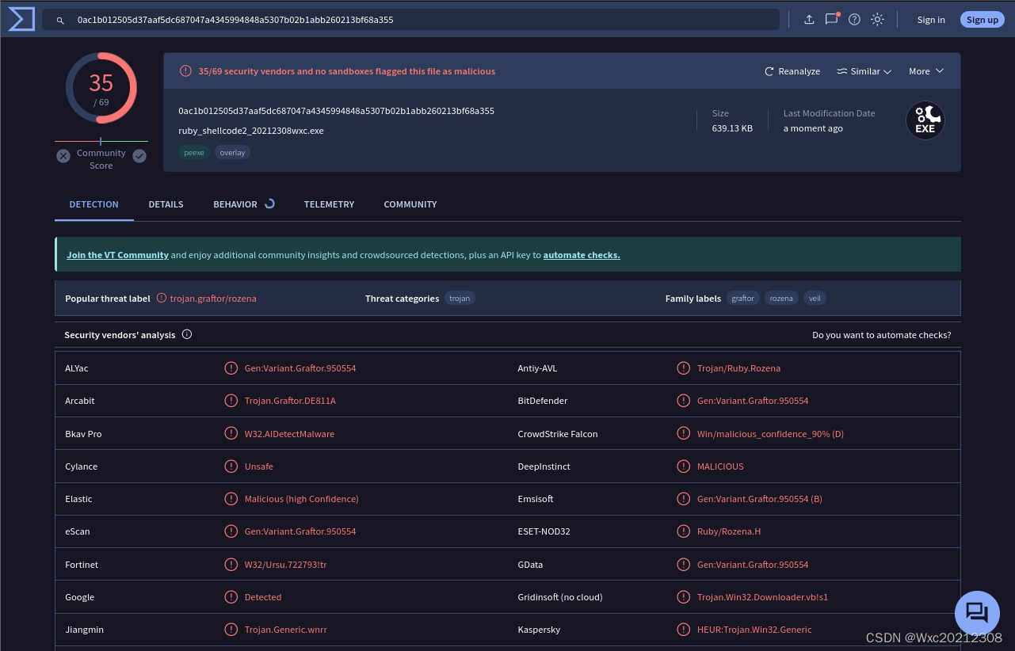Click the DeepInstinct detection alert icon

(683, 466)
